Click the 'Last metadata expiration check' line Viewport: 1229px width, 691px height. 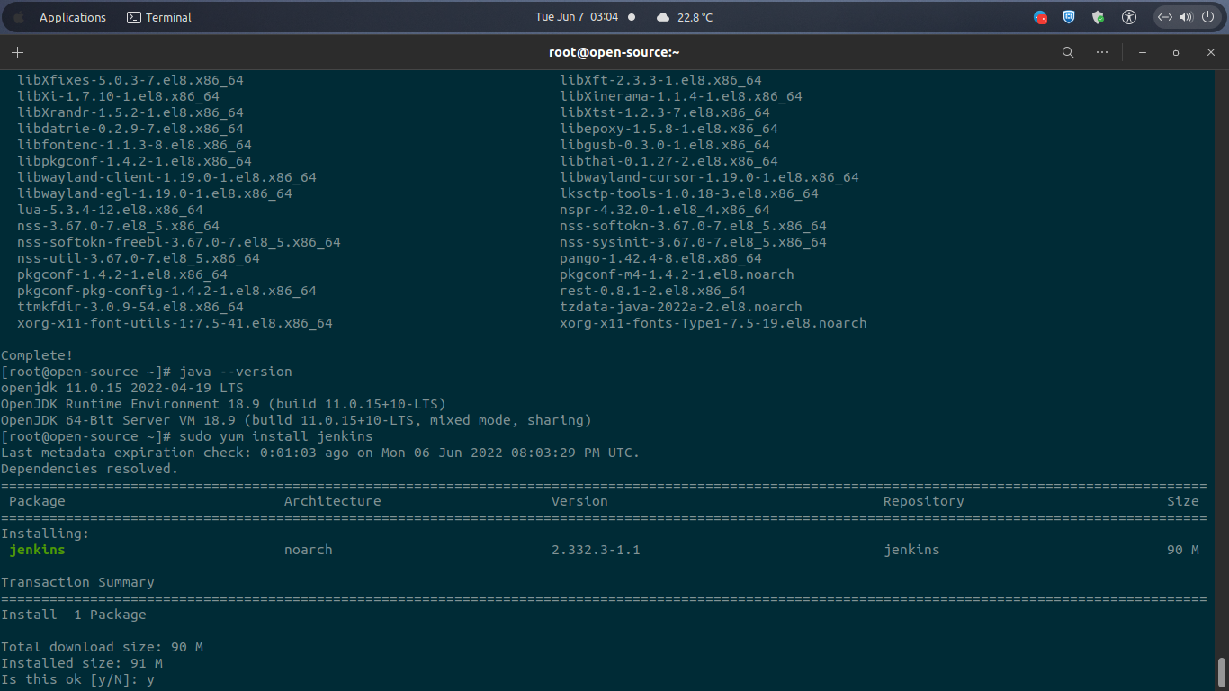pyautogui.click(x=320, y=453)
